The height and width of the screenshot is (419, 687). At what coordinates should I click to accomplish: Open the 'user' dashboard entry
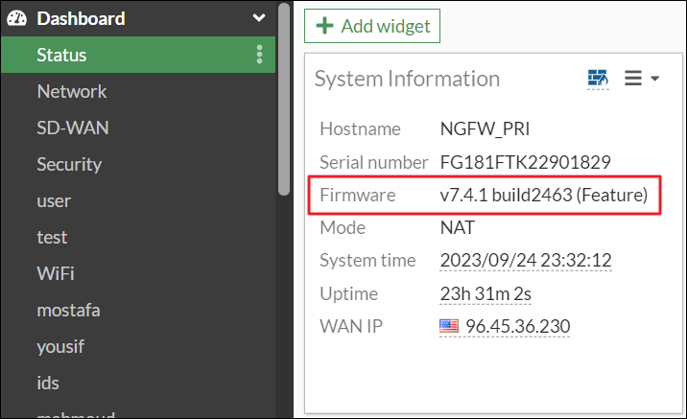[x=54, y=201]
